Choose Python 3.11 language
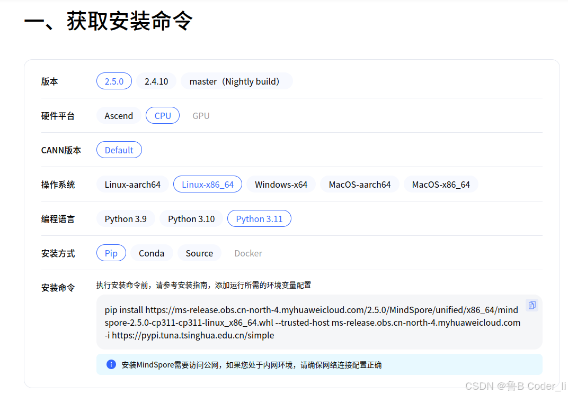This screenshot has width=568, height=395. [x=260, y=218]
